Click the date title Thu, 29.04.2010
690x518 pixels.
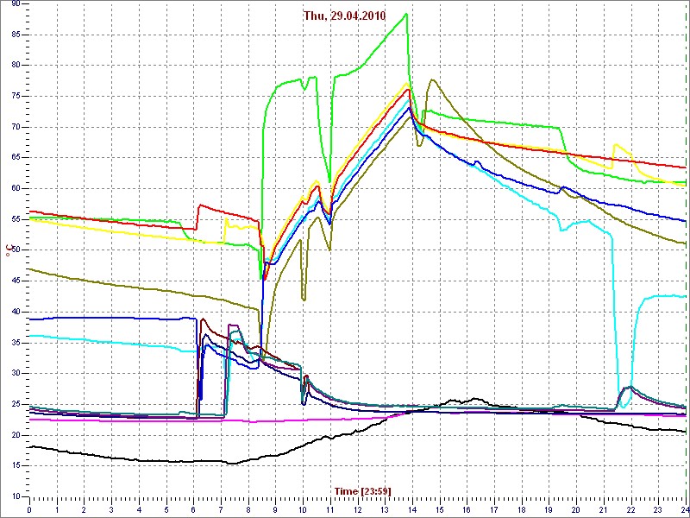(344, 16)
